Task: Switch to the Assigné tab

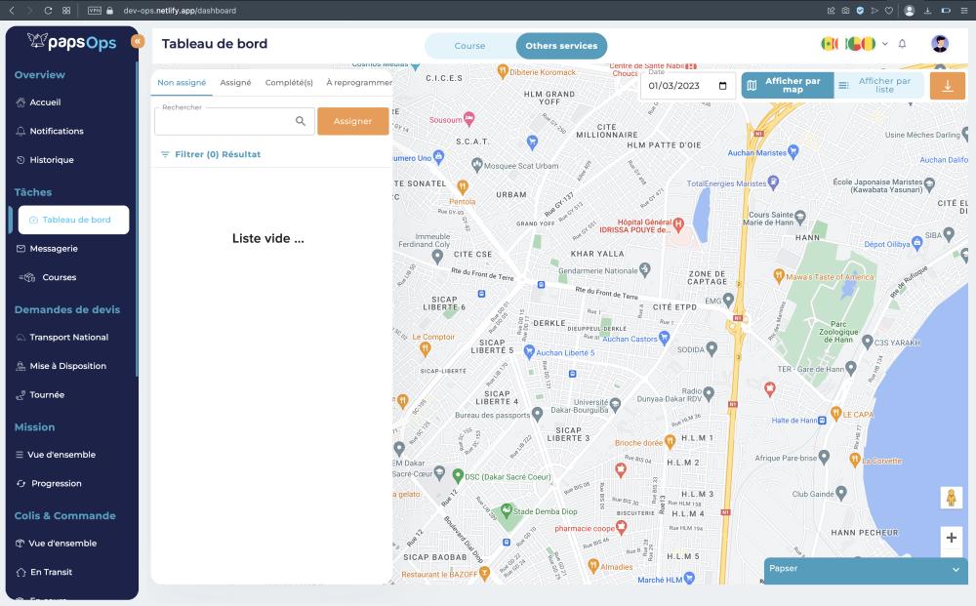Action: [235, 82]
